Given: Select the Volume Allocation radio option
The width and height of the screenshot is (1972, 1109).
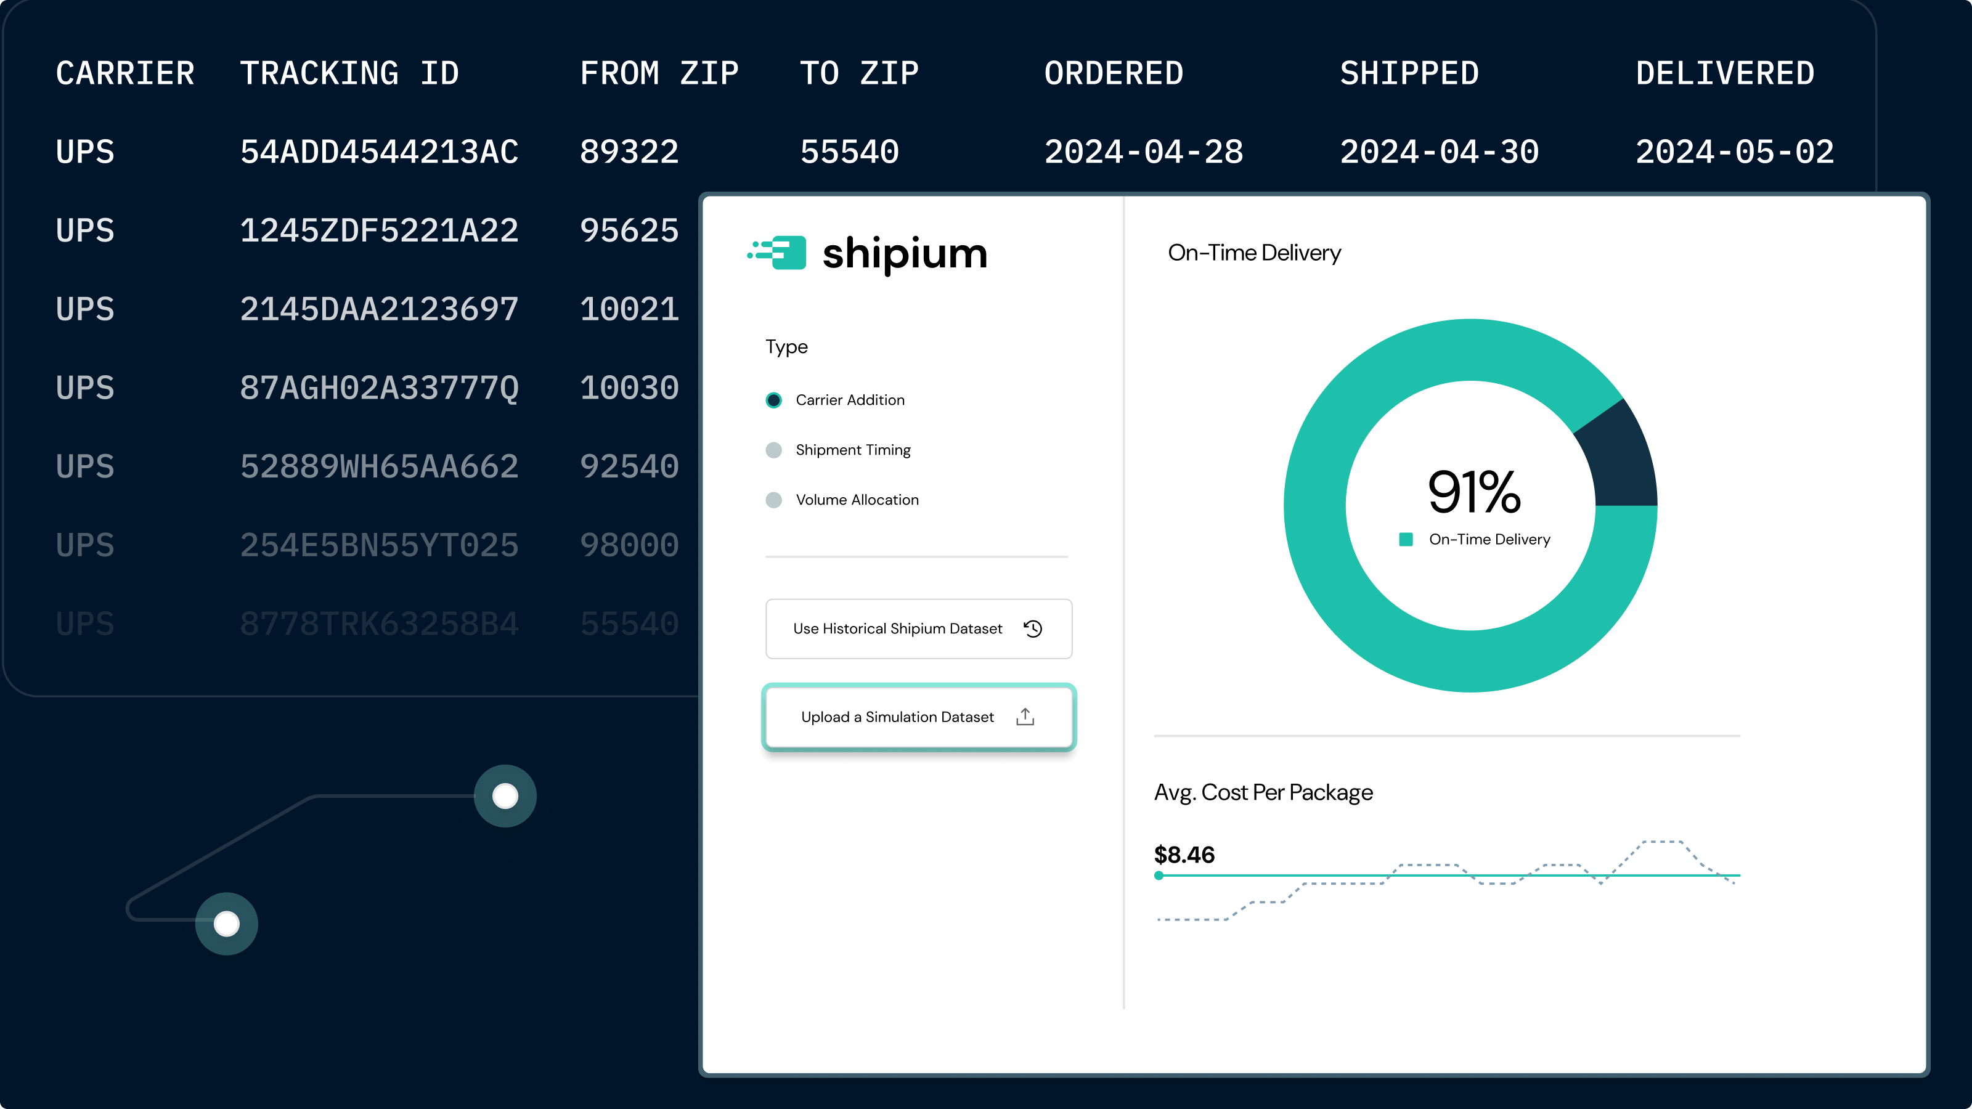Looking at the screenshot, I should pyautogui.click(x=774, y=500).
